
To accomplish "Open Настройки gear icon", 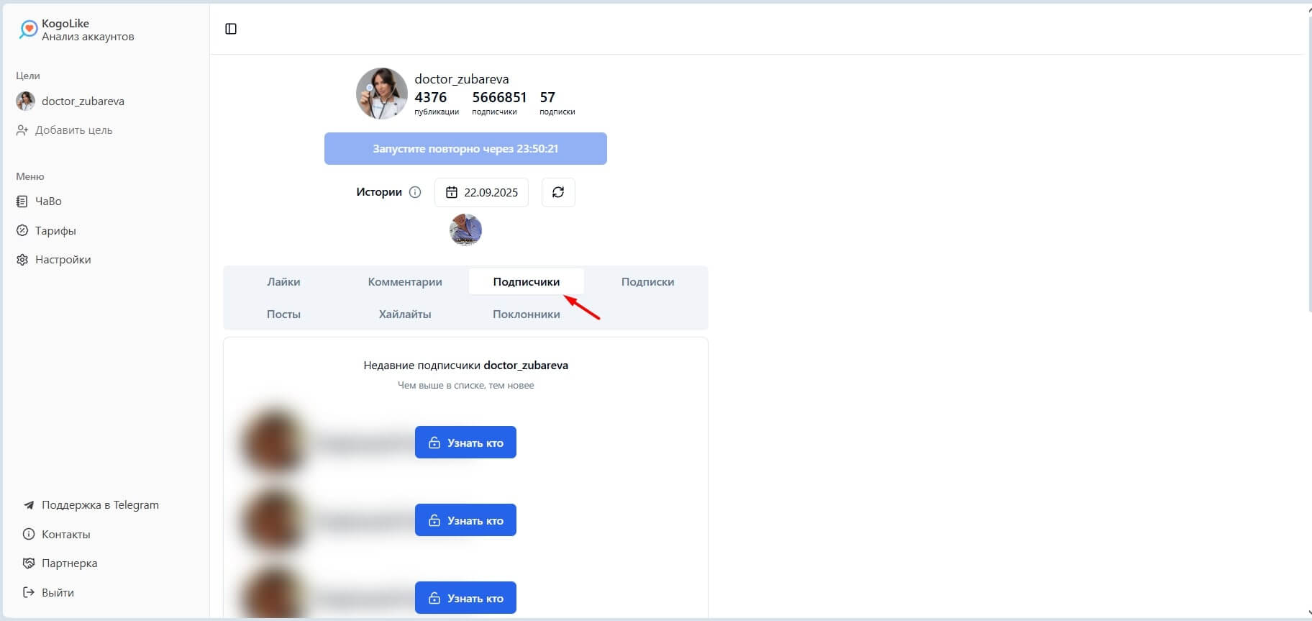I will 22,260.
